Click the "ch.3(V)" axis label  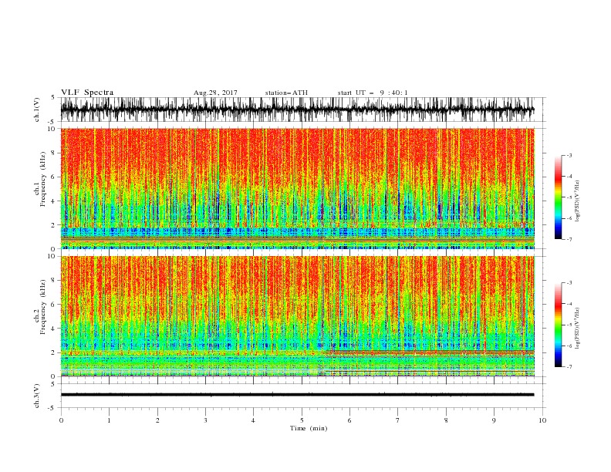(37, 396)
